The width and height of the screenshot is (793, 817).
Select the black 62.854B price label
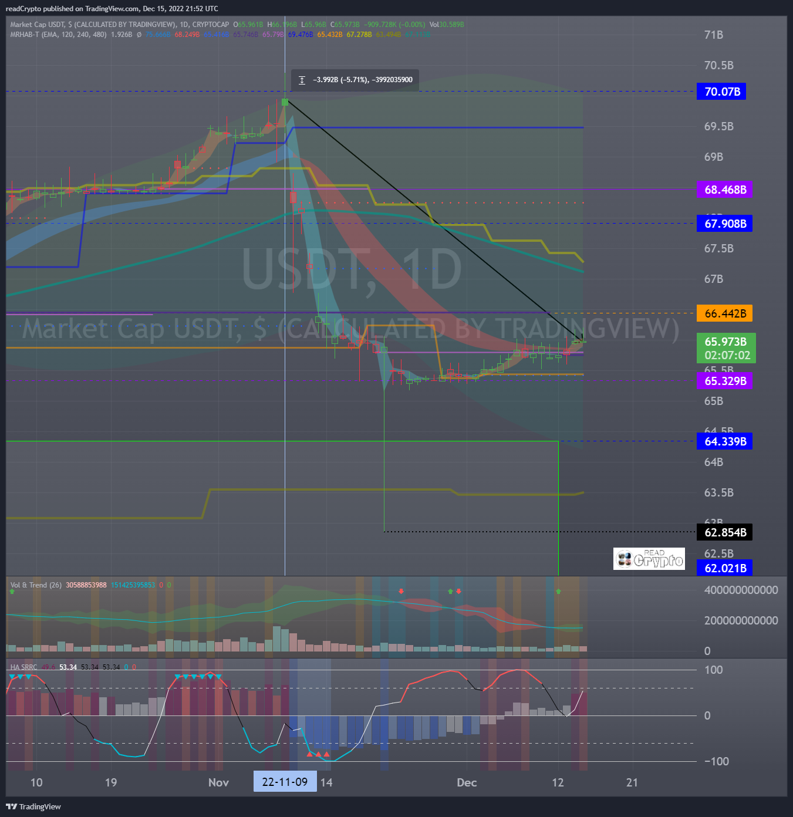[x=724, y=532]
